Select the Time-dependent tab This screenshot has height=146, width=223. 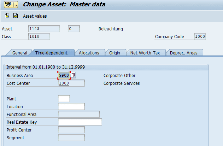point(51,53)
